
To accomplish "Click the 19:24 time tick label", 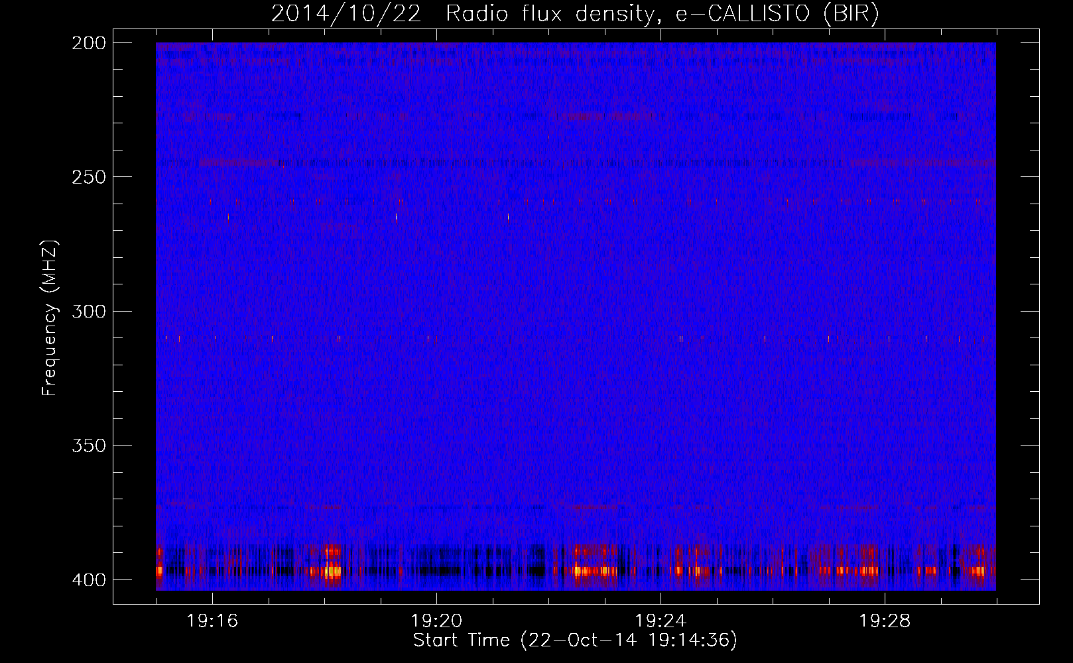I will click(661, 621).
